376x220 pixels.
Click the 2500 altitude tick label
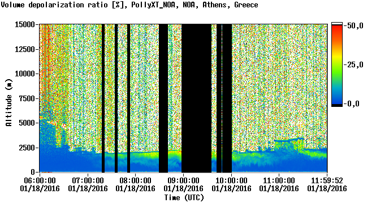click(27, 148)
